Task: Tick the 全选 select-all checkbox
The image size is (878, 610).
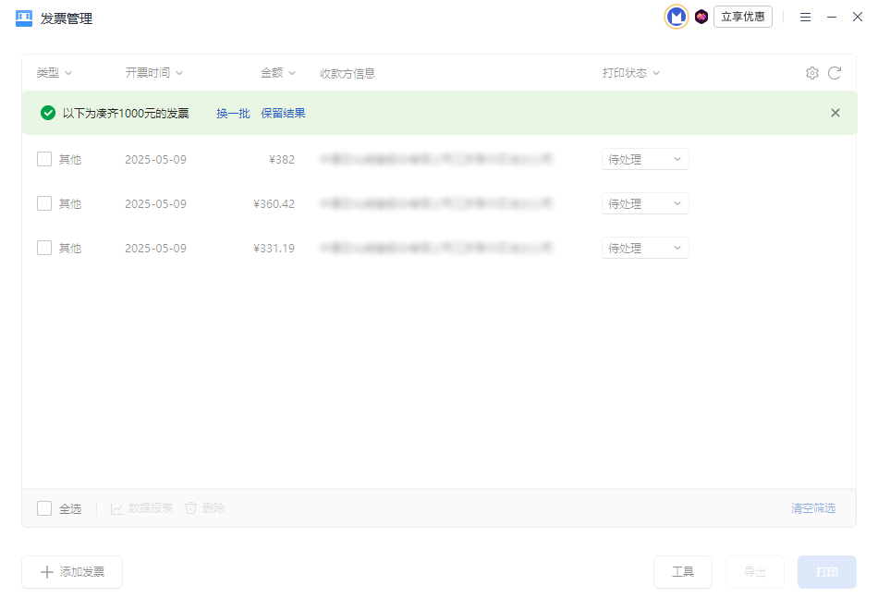Action: tap(44, 508)
